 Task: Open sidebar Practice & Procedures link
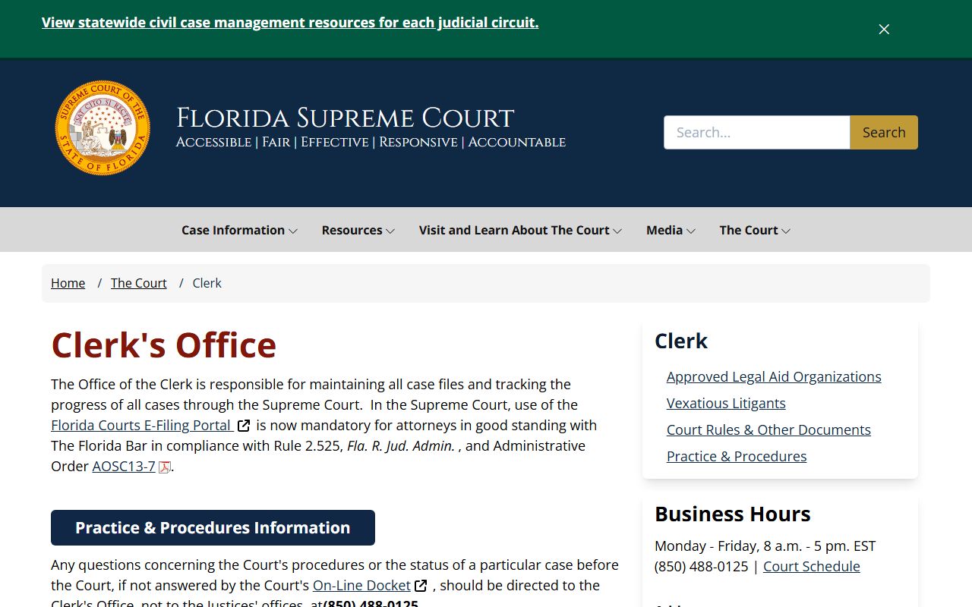coord(737,456)
